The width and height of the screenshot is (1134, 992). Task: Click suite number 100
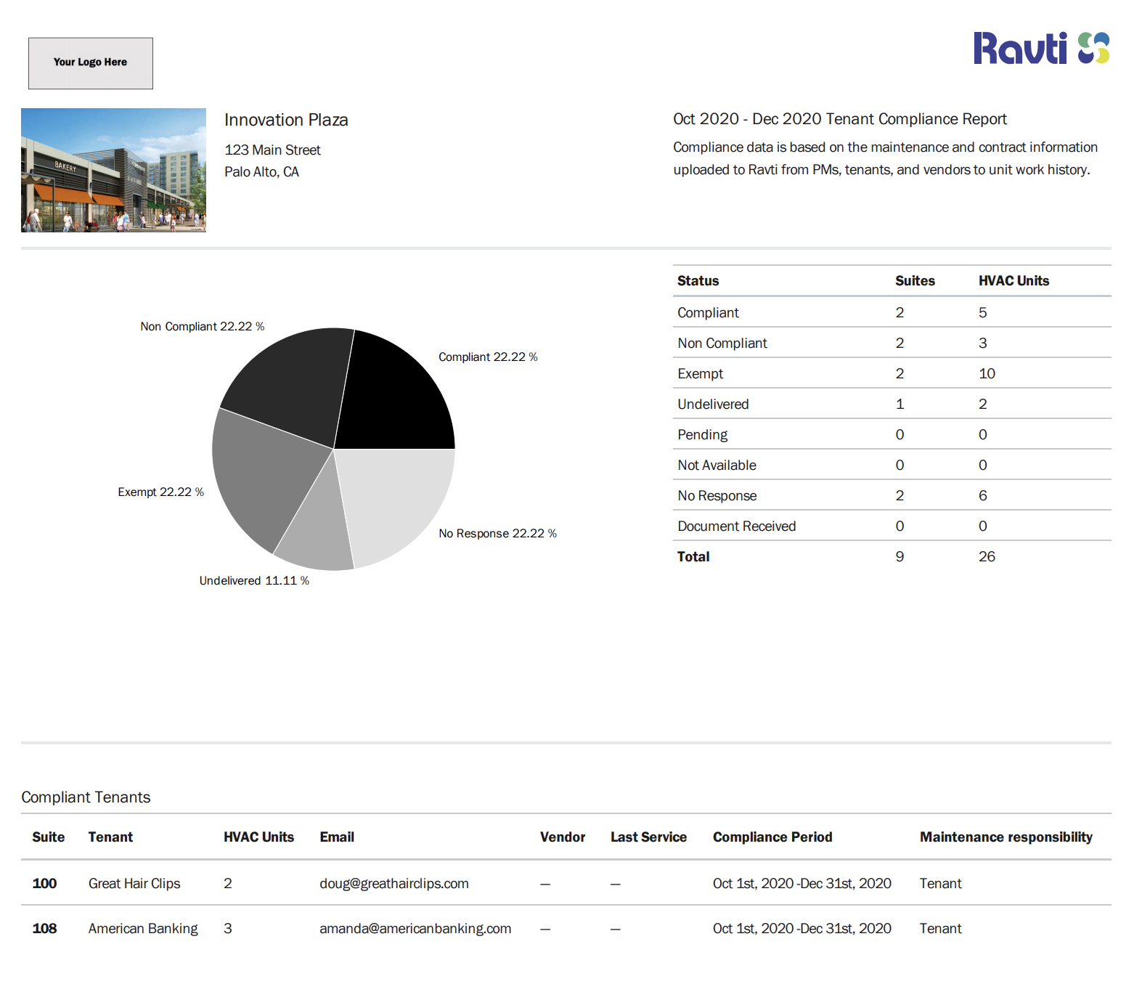(44, 883)
